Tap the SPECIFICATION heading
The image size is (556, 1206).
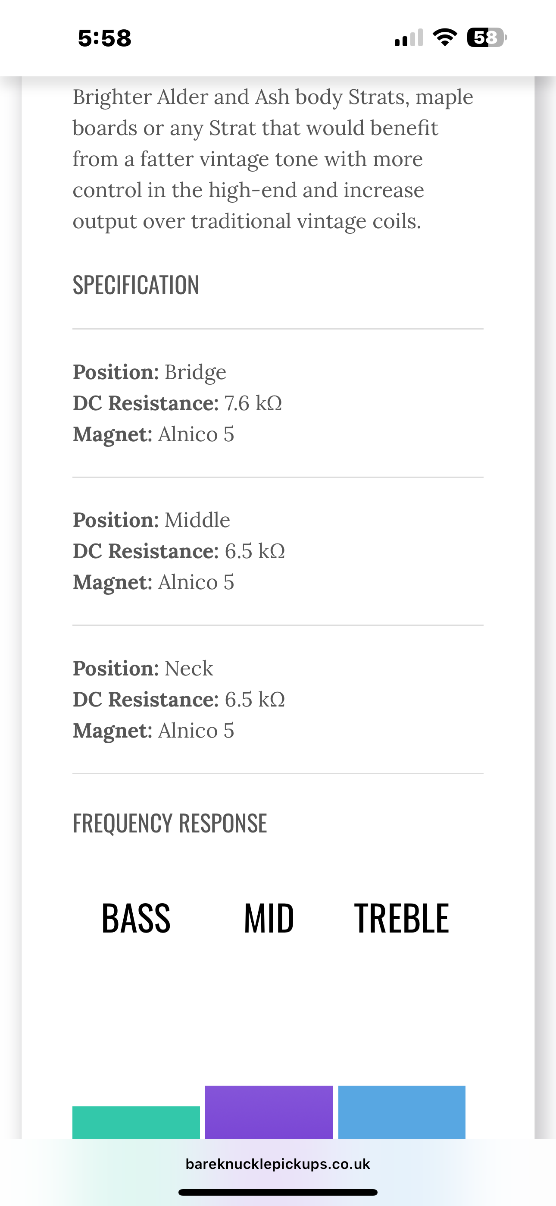point(136,285)
